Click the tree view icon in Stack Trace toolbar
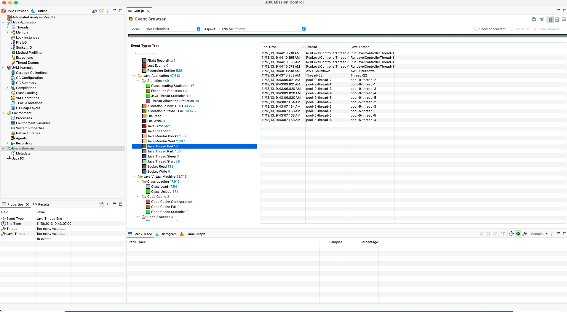Image resolution: width=567 pixels, height=312 pixels. pos(503,234)
